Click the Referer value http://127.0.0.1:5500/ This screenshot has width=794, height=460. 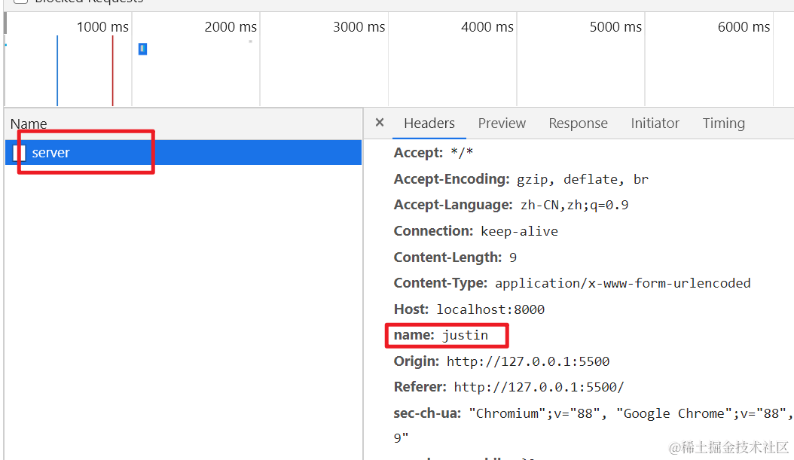(539, 387)
